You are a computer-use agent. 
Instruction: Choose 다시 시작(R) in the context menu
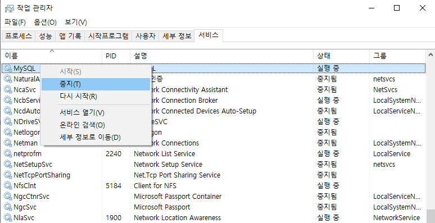tap(96, 97)
